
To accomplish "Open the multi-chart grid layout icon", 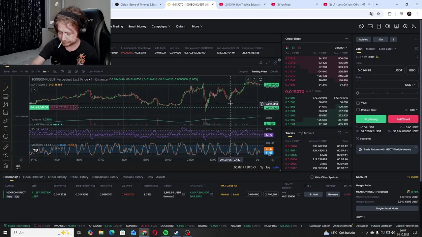I will coord(275,63).
